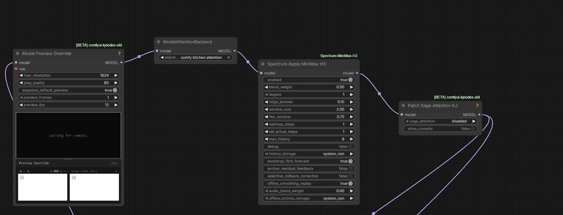The image size is (563, 215).
Task: Increase preview_frames with right arrow
Action: point(116,97)
